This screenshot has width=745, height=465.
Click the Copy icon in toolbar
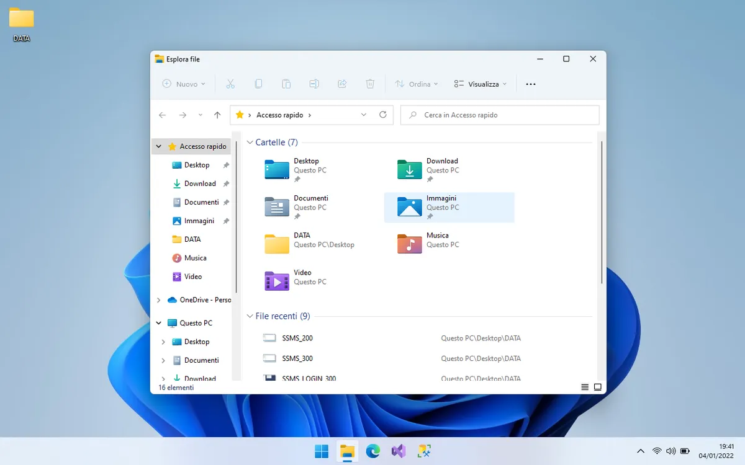(258, 84)
